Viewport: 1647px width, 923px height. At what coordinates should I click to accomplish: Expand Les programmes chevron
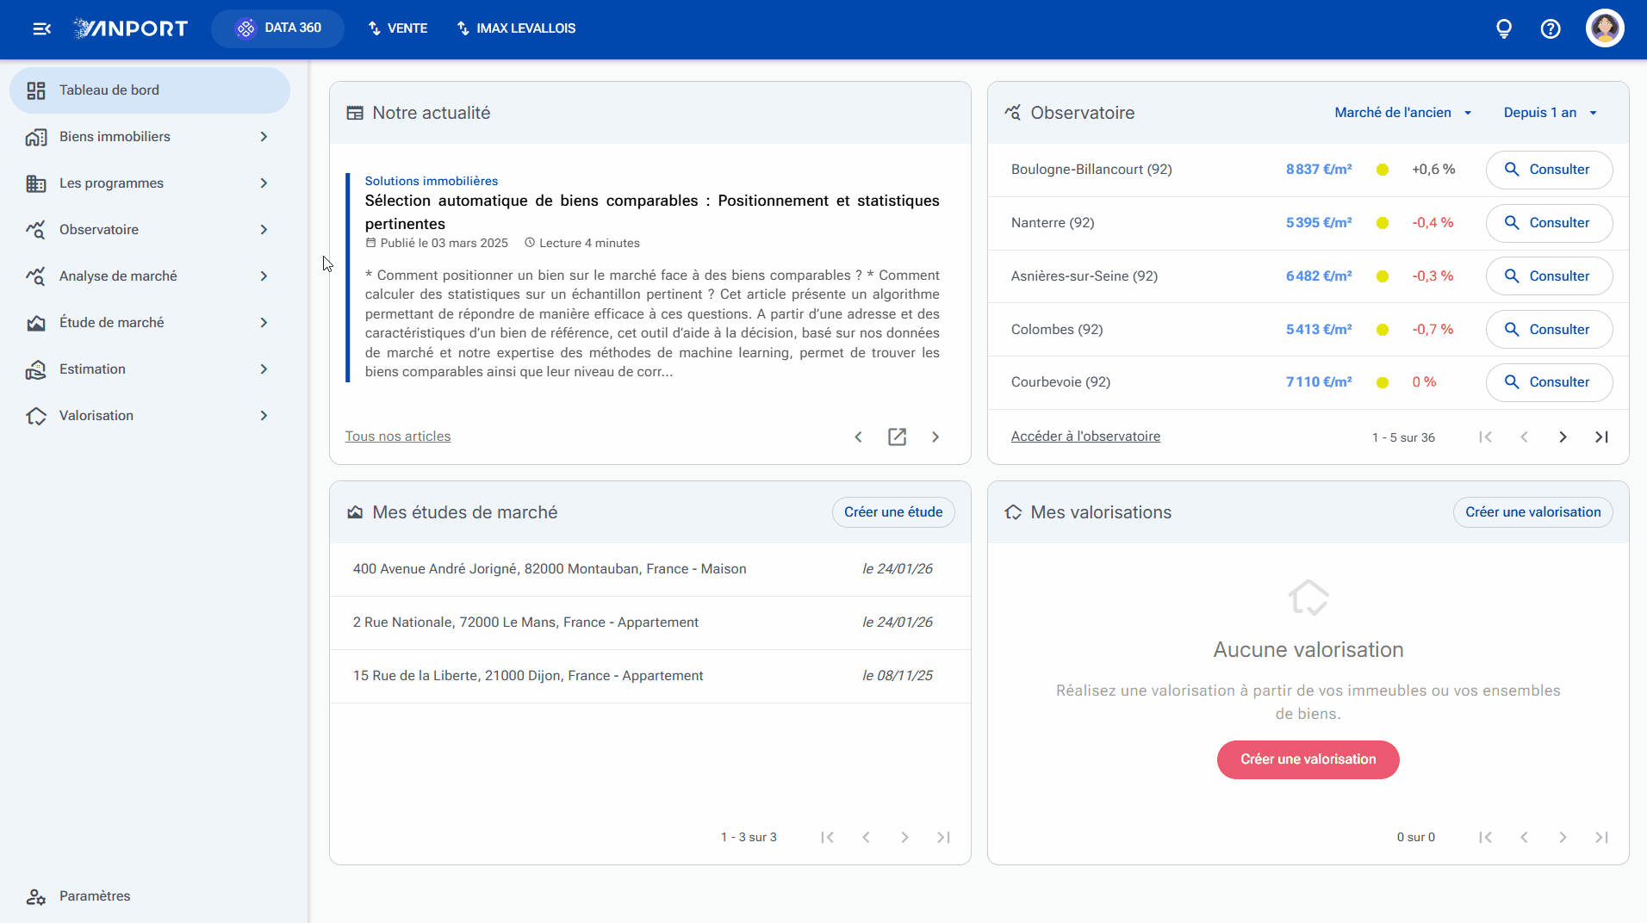tap(264, 183)
